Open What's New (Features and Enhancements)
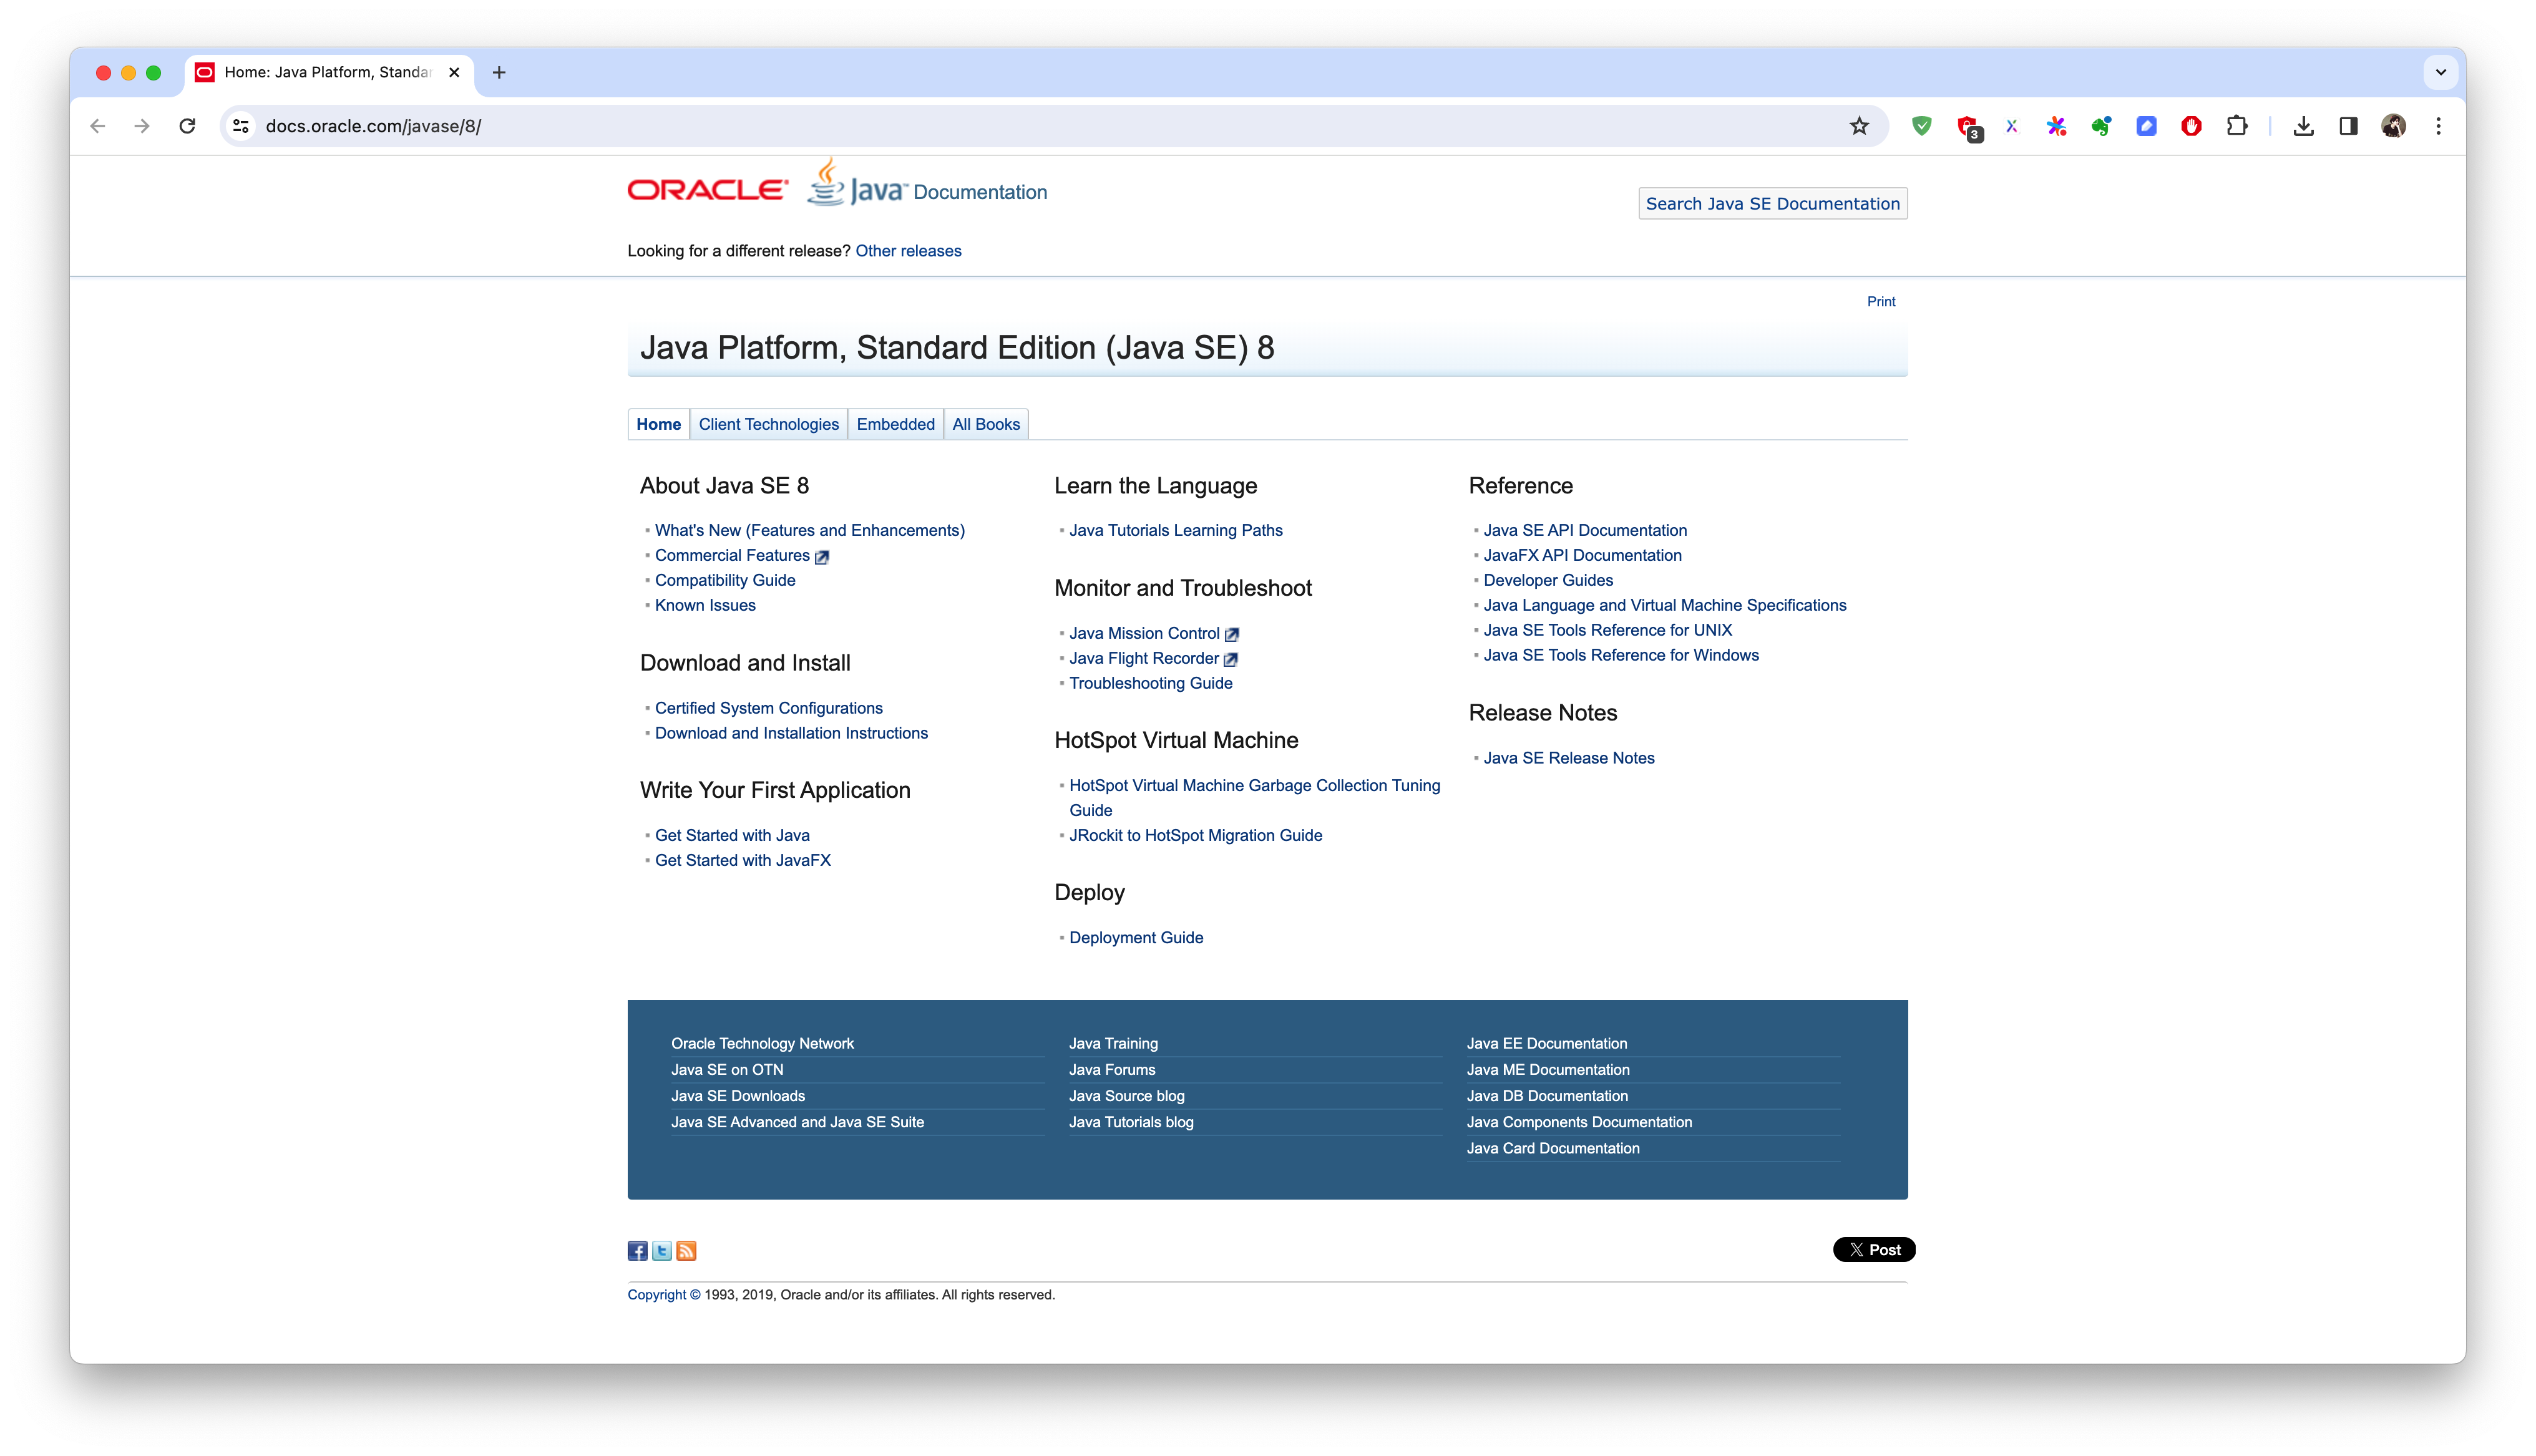The width and height of the screenshot is (2536, 1456). pyautogui.click(x=809, y=530)
